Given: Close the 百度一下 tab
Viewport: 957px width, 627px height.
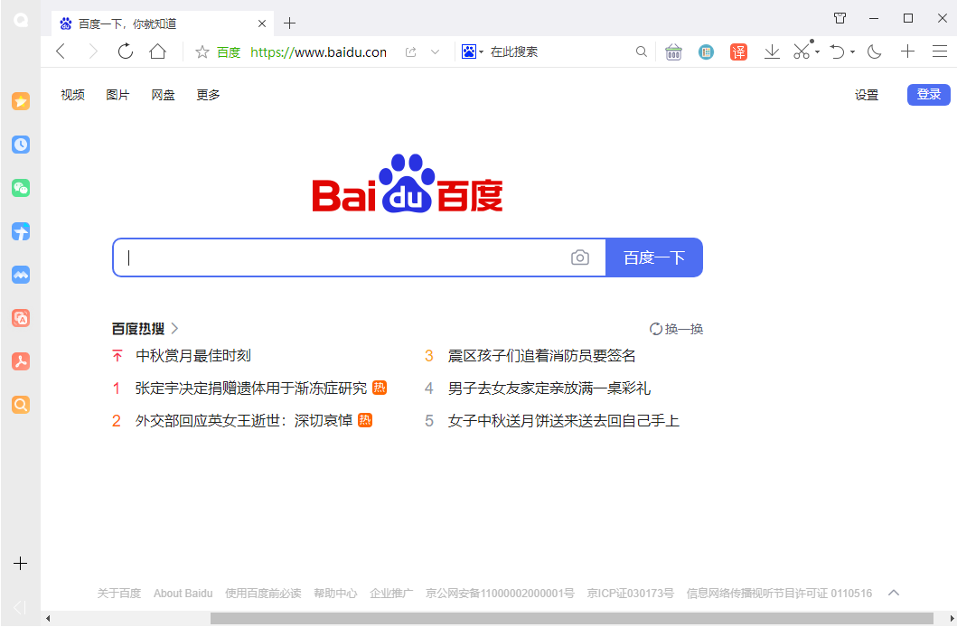Looking at the screenshot, I should pos(262,23).
